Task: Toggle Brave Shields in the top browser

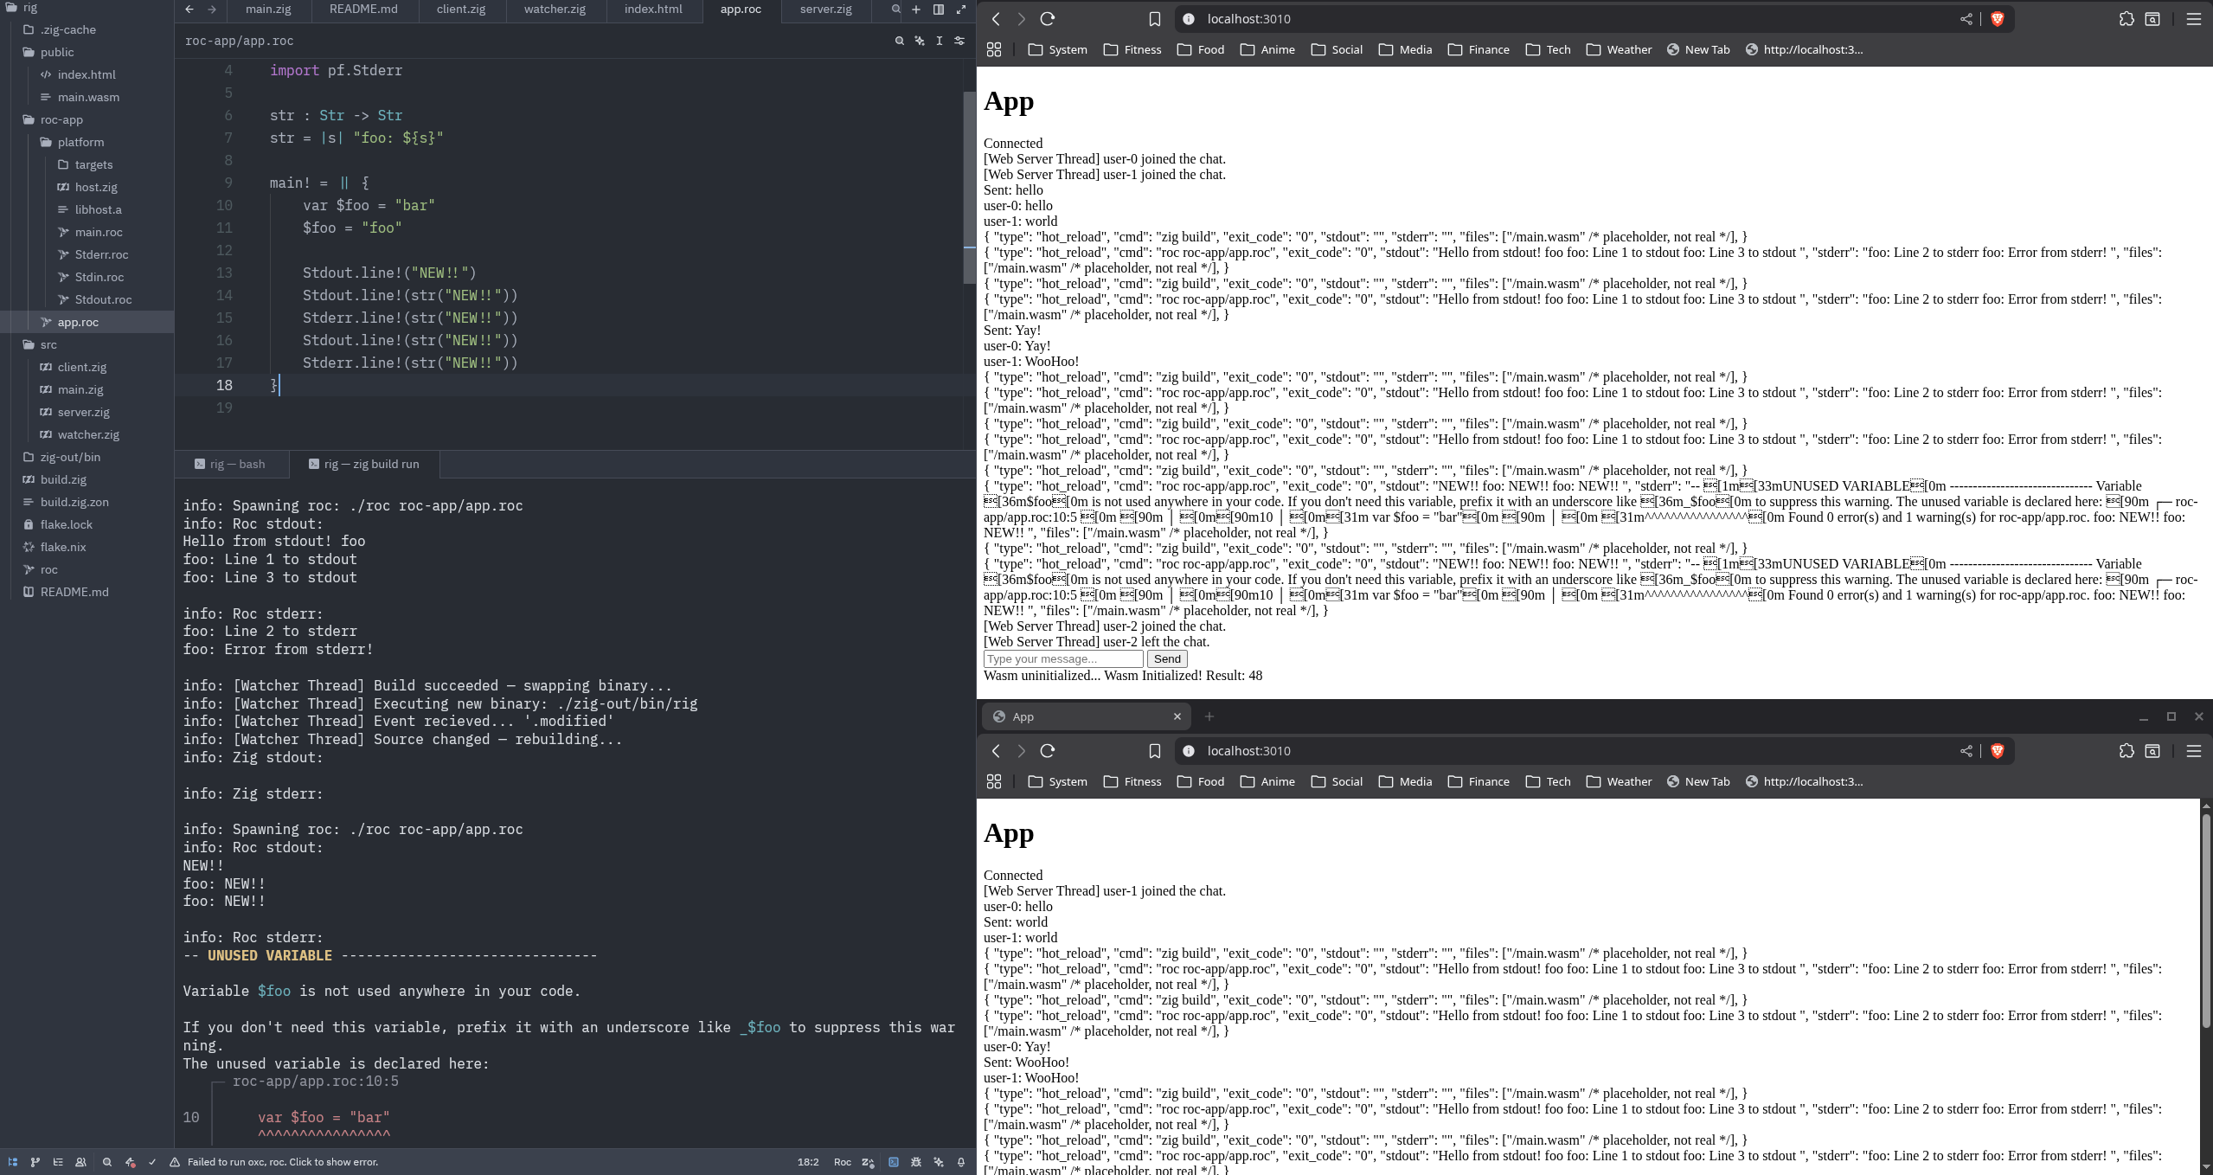Action: [x=1997, y=19]
